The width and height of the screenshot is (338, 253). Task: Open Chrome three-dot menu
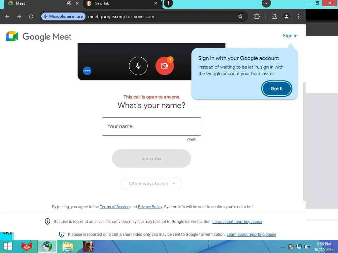pos(298,16)
